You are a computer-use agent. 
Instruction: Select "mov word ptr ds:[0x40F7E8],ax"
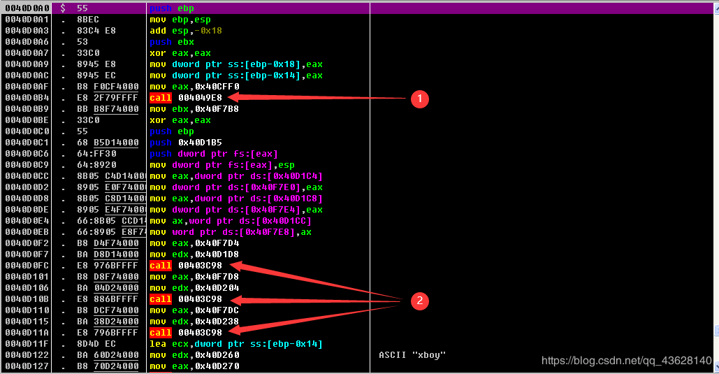click(231, 232)
